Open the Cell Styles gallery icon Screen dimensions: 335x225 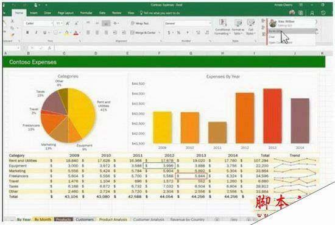250,23
